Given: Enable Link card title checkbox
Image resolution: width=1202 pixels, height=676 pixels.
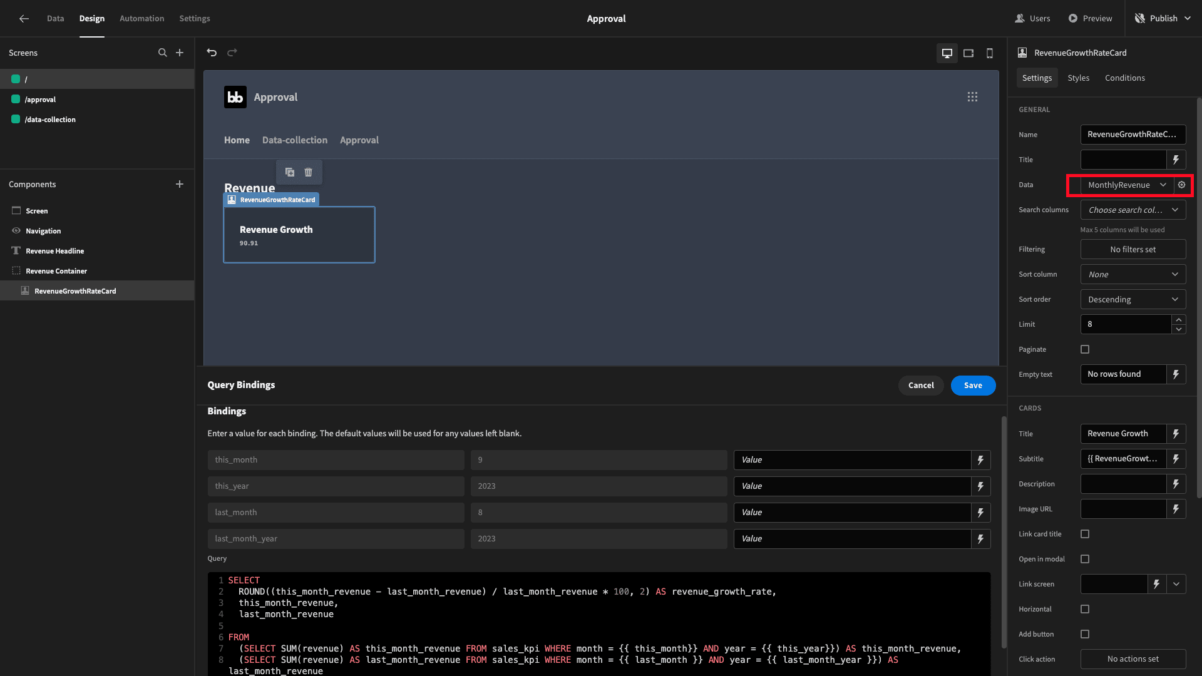Looking at the screenshot, I should (x=1085, y=534).
